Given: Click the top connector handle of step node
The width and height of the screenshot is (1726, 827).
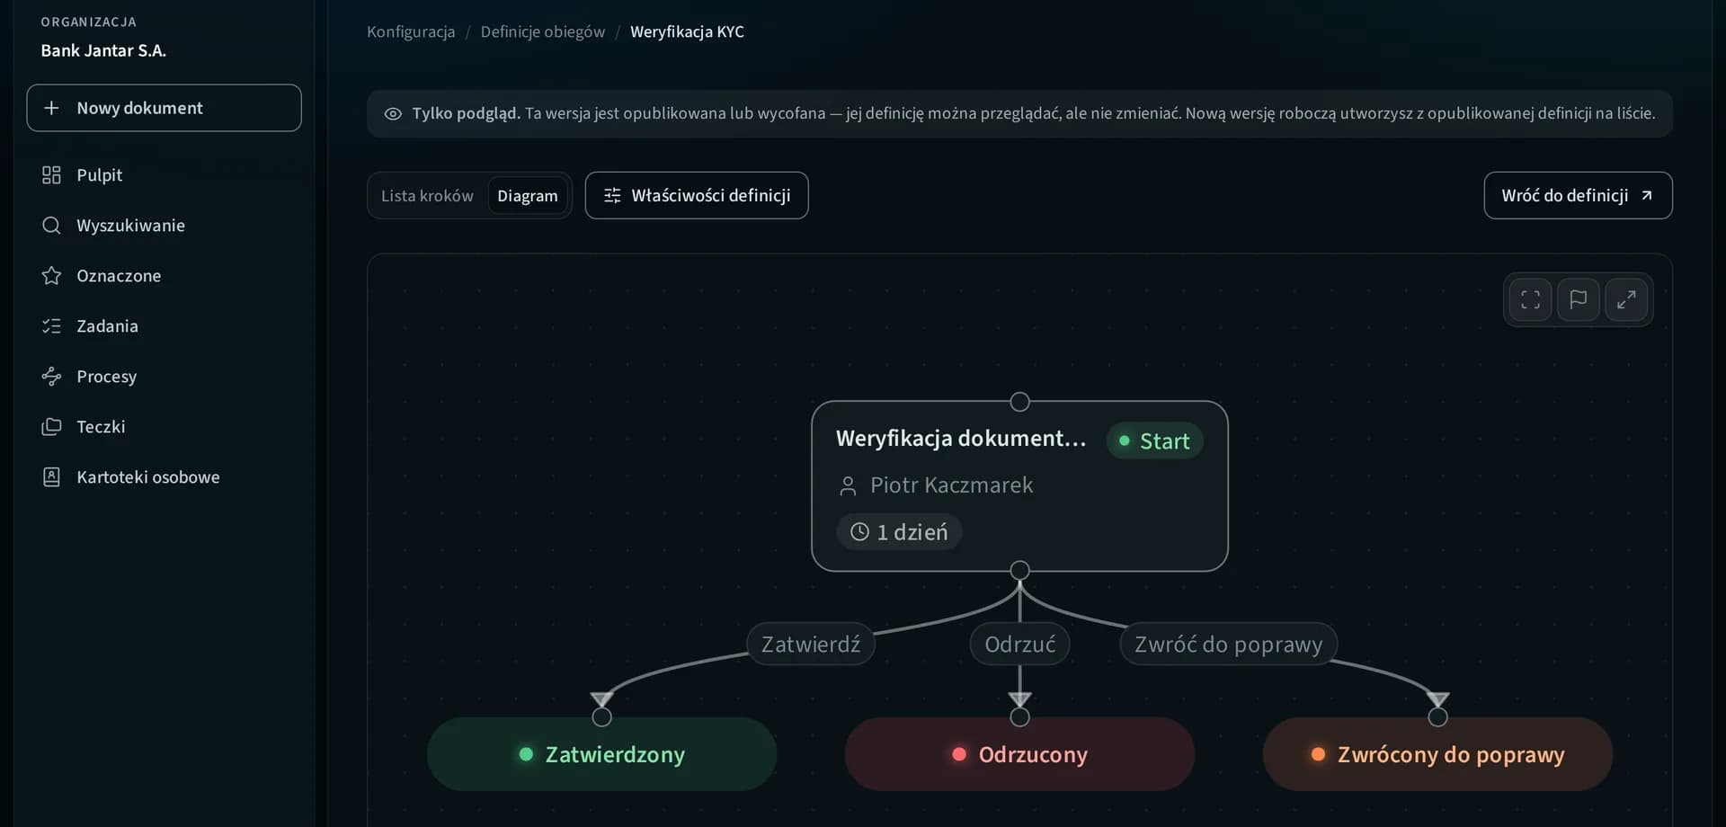Looking at the screenshot, I should [x=1019, y=402].
